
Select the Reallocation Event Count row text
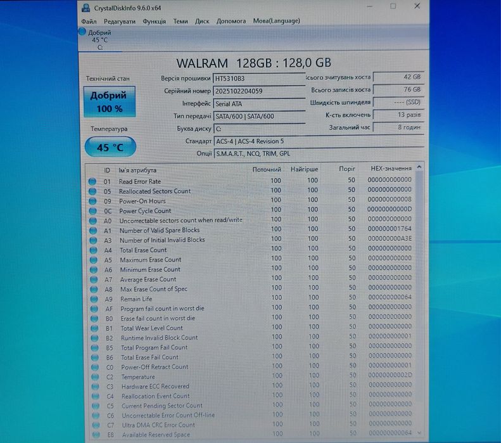coord(156,396)
